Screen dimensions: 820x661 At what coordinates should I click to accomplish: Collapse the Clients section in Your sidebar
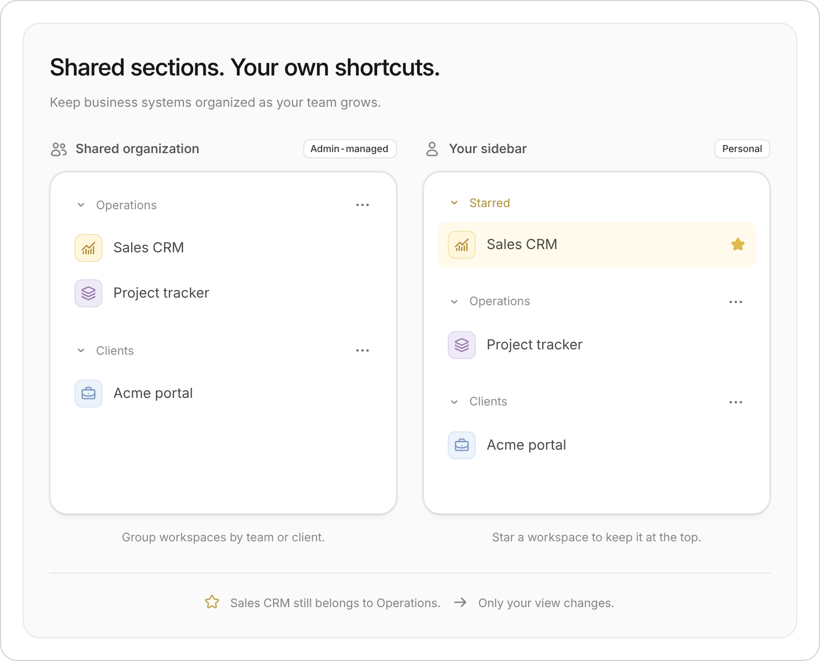pos(454,402)
